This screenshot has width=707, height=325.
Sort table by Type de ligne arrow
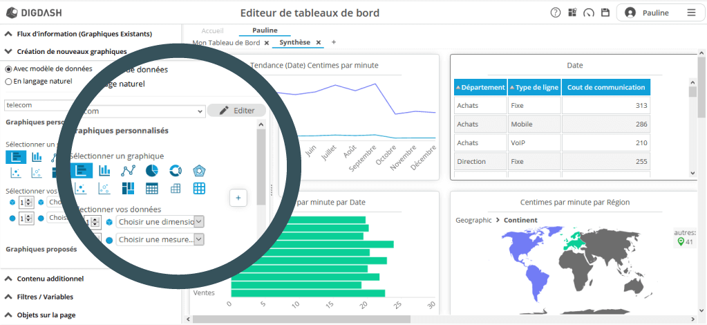[512, 88]
